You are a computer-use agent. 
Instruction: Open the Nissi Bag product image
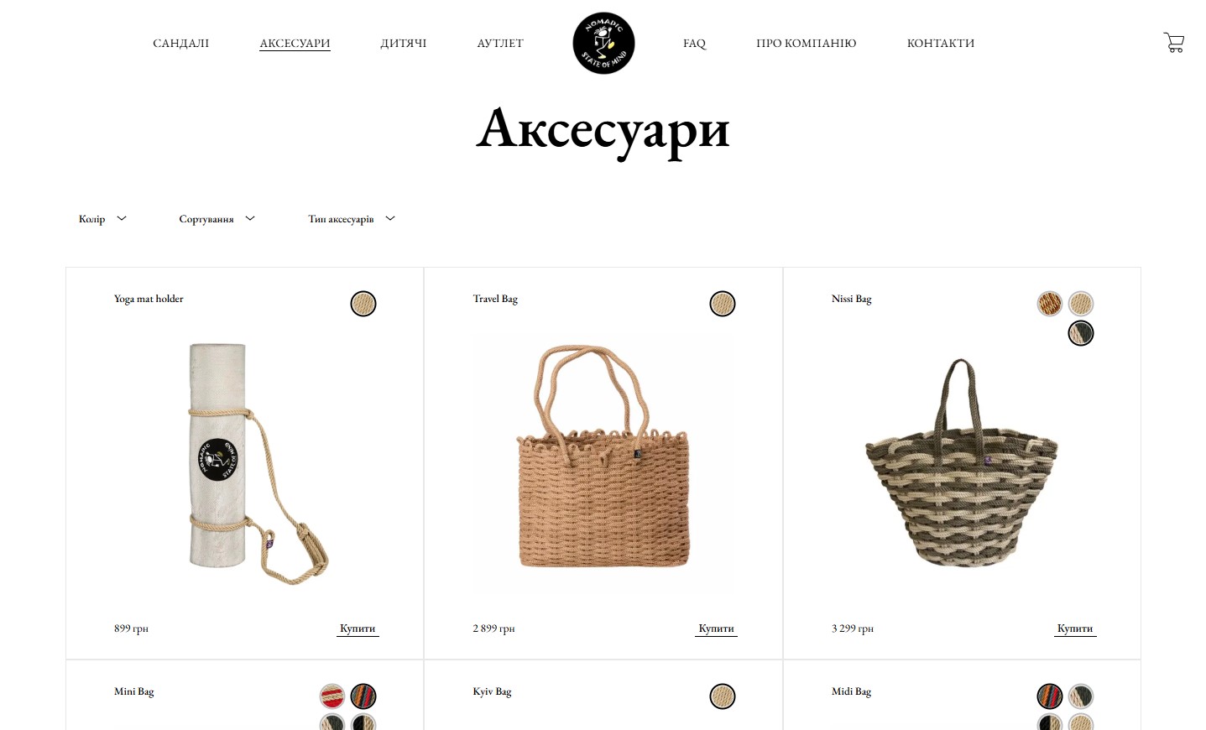(x=962, y=463)
